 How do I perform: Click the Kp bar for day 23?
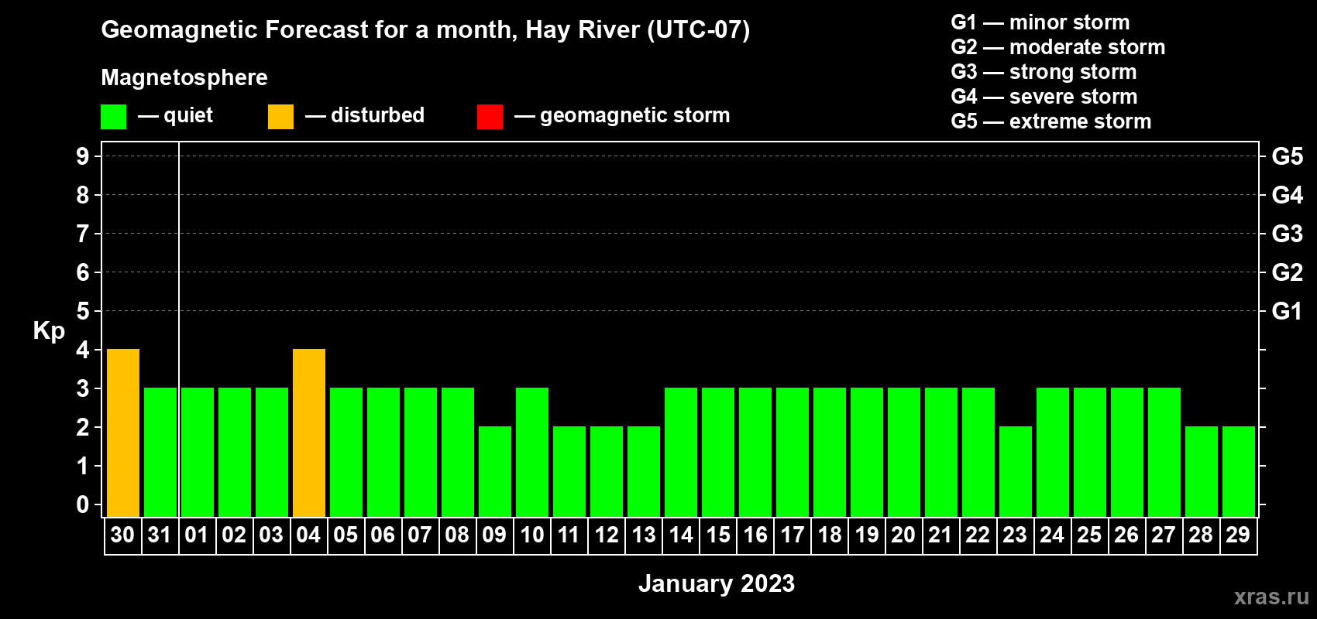click(x=1016, y=472)
